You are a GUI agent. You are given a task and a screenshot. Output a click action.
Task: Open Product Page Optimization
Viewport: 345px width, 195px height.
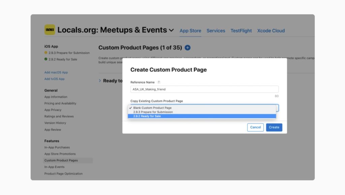pyautogui.click(x=64, y=174)
